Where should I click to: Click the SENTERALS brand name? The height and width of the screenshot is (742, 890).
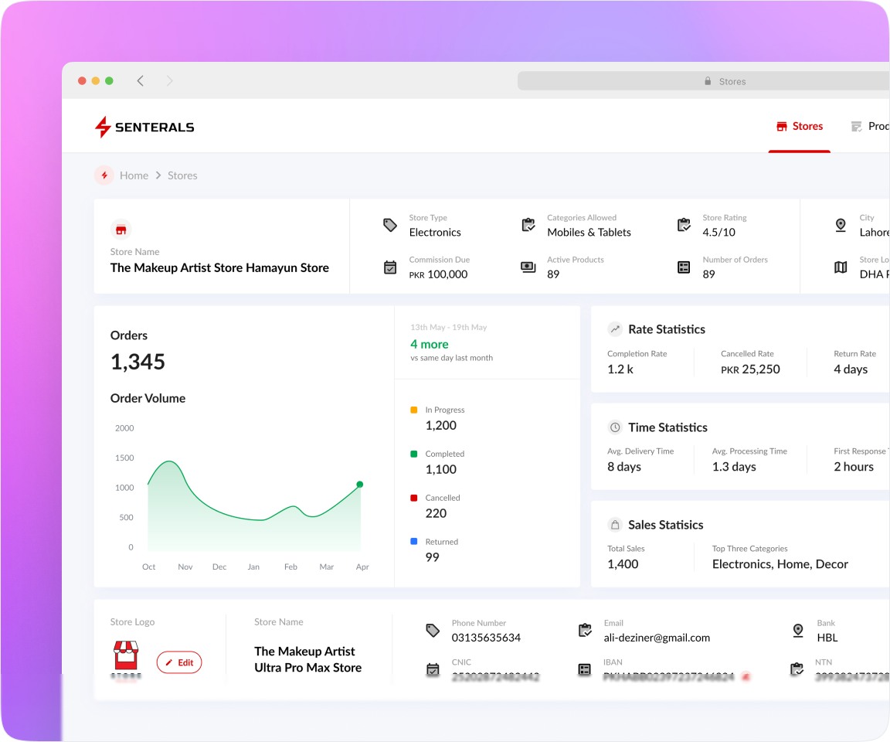(155, 128)
